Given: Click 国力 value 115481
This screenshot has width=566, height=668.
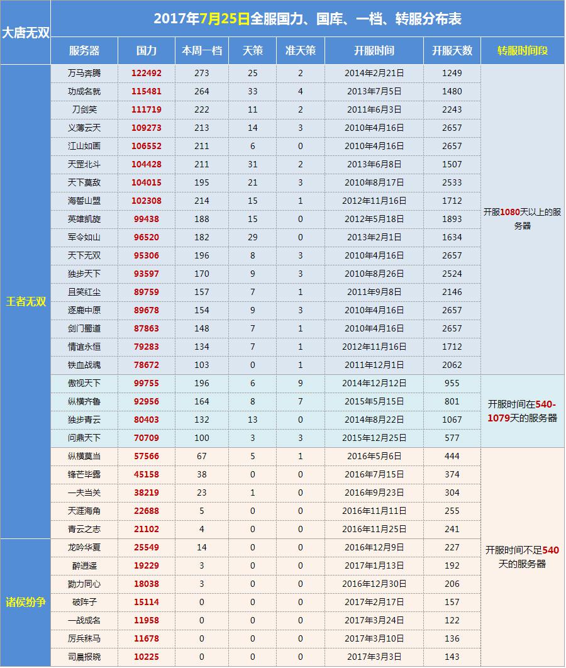Looking at the screenshot, I should (147, 92).
